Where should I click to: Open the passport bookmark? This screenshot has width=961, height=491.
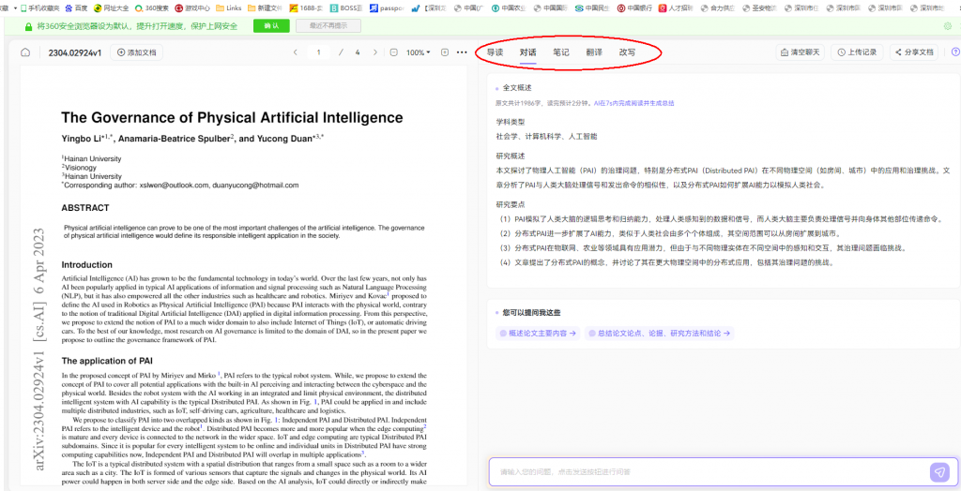click(387, 8)
